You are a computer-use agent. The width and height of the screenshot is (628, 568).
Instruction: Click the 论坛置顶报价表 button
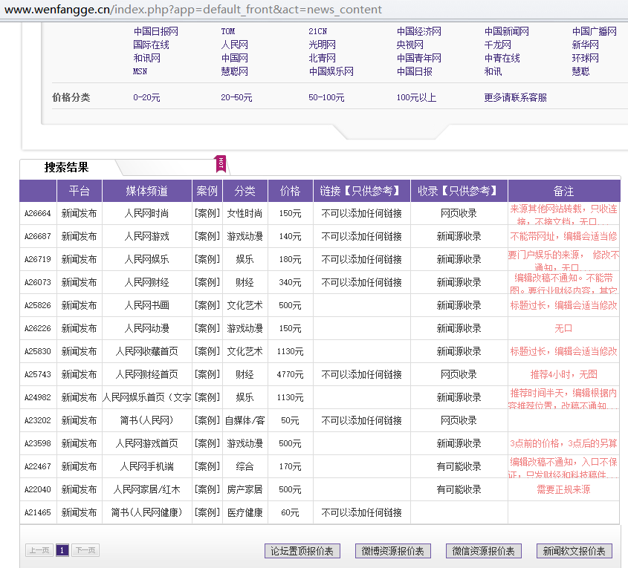(x=302, y=551)
